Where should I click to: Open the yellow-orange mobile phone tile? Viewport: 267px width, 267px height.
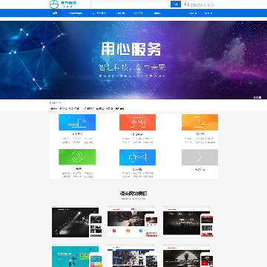[200, 122]
